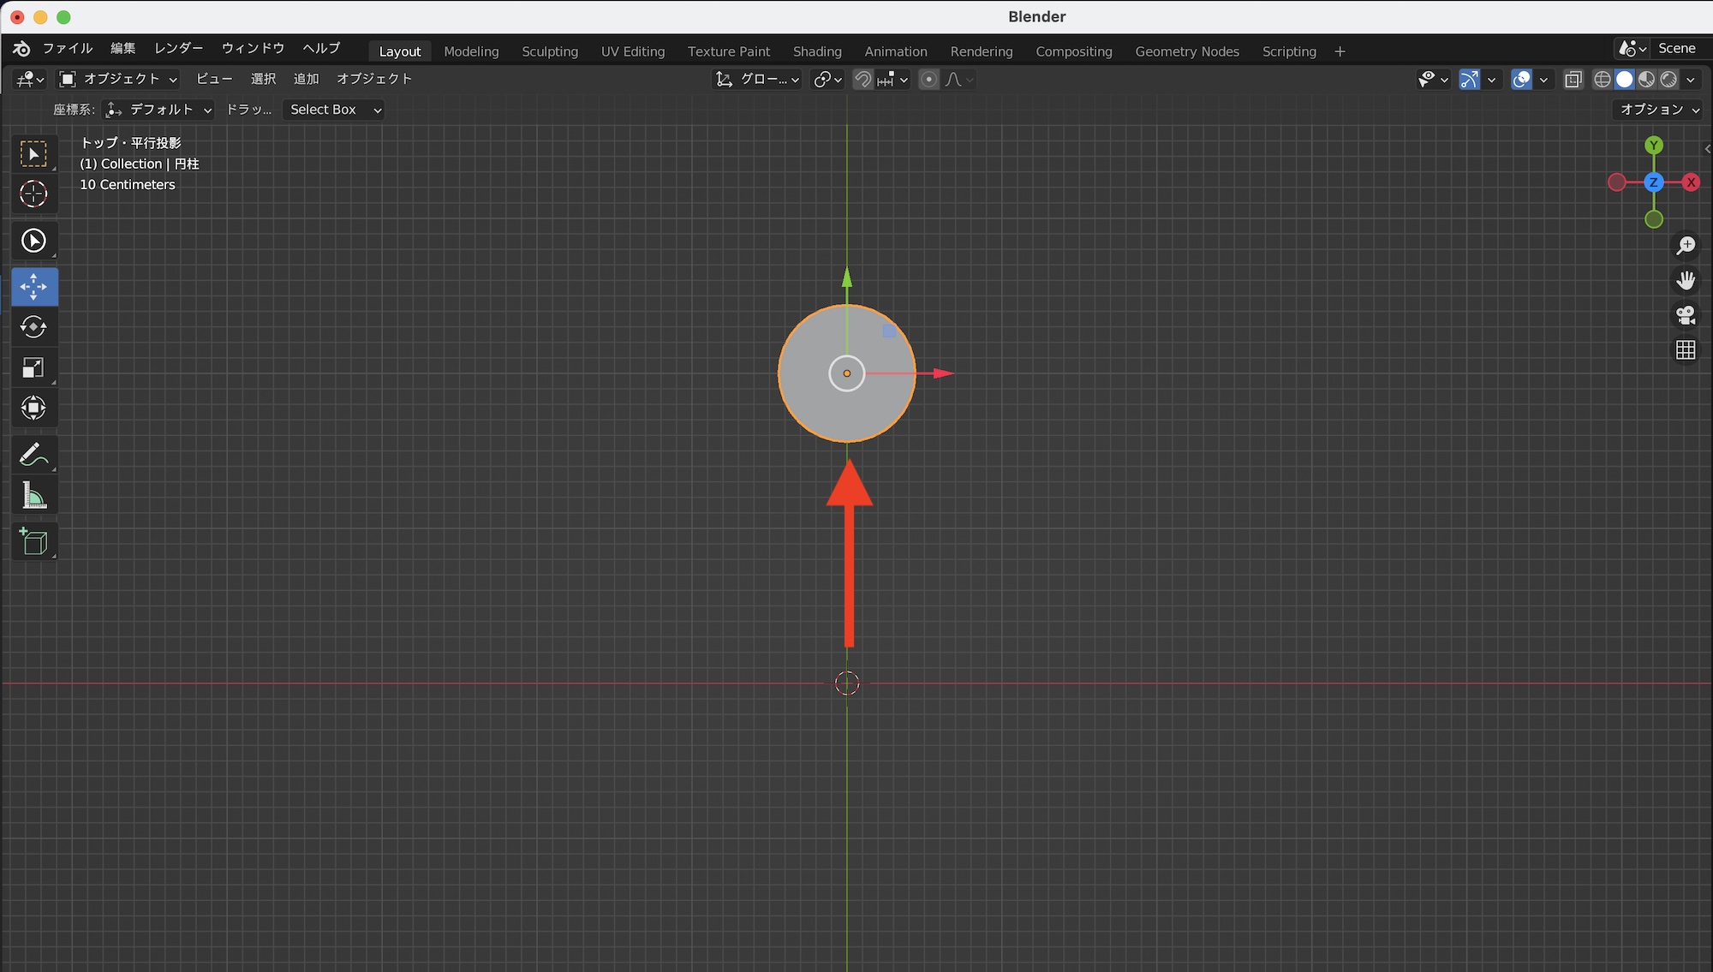Toggle viewport overlays display
The image size is (1713, 972).
tap(1522, 80)
